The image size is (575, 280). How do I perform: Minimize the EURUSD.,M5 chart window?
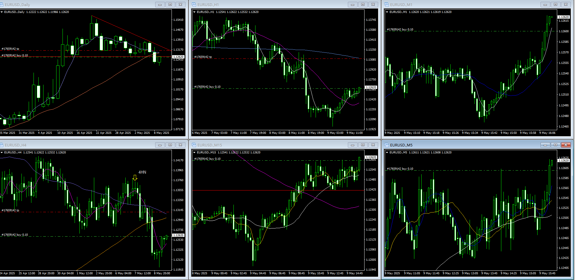click(x=545, y=145)
